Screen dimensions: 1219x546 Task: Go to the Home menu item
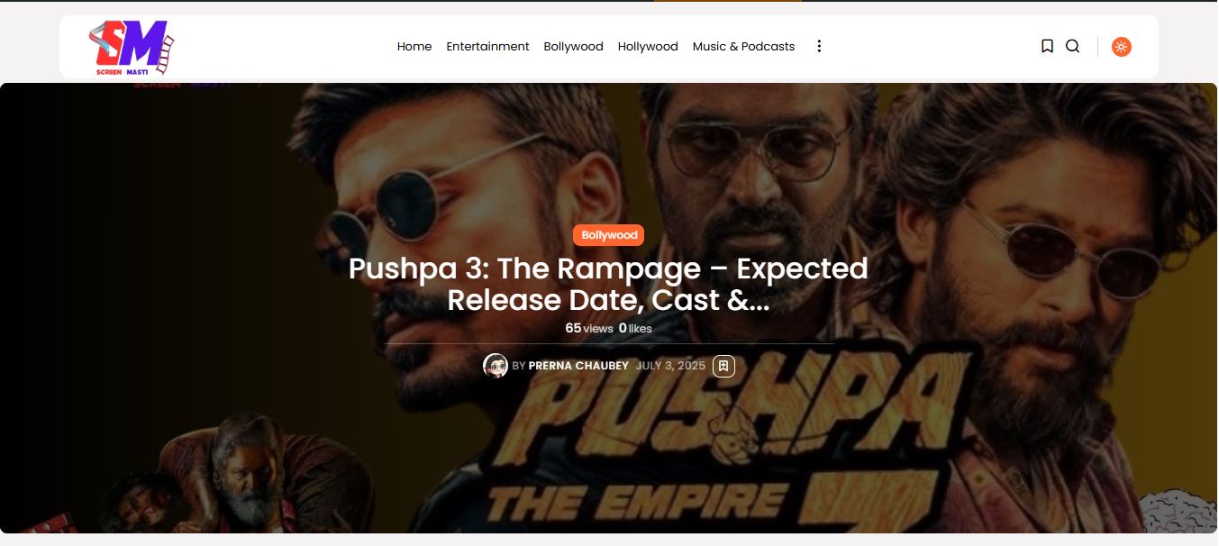[414, 46]
